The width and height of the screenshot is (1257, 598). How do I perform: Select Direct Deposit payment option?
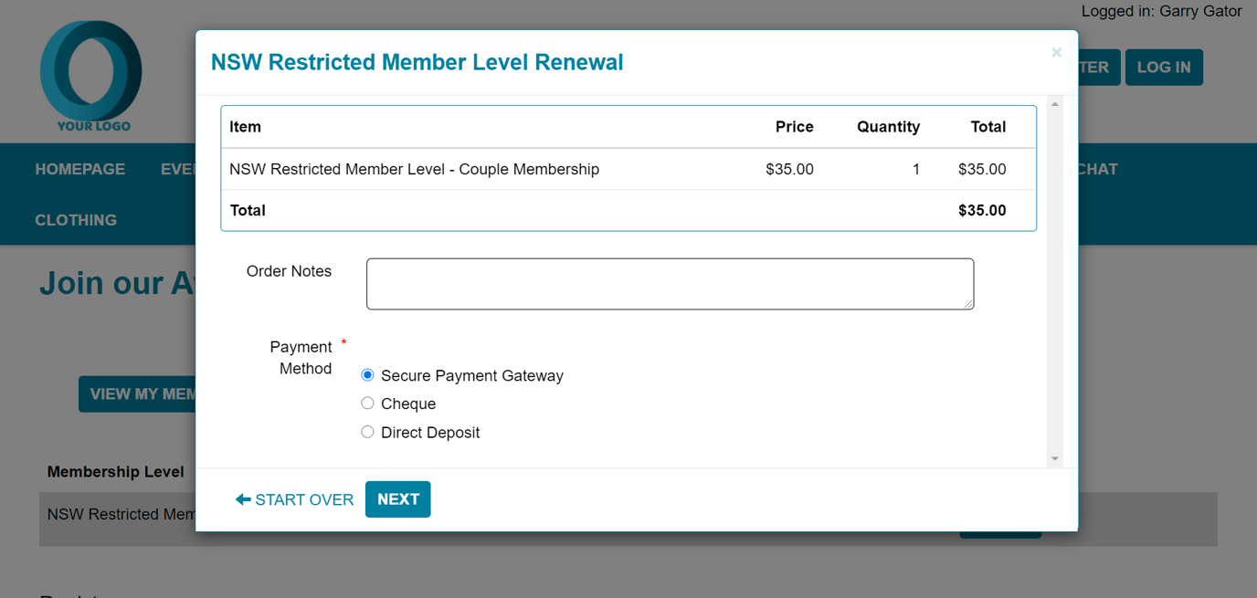tap(367, 432)
